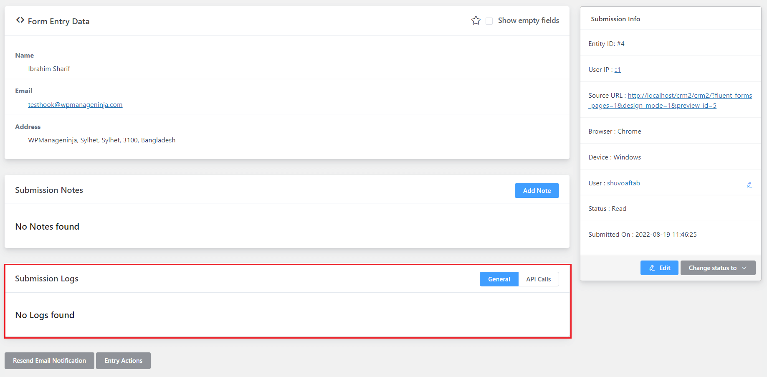Click the Submission Notes heading
The width and height of the screenshot is (767, 377).
tap(49, 190)
